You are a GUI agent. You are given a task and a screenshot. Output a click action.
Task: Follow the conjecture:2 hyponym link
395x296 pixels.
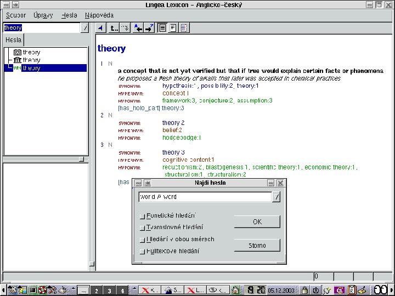tap(216, 101)
